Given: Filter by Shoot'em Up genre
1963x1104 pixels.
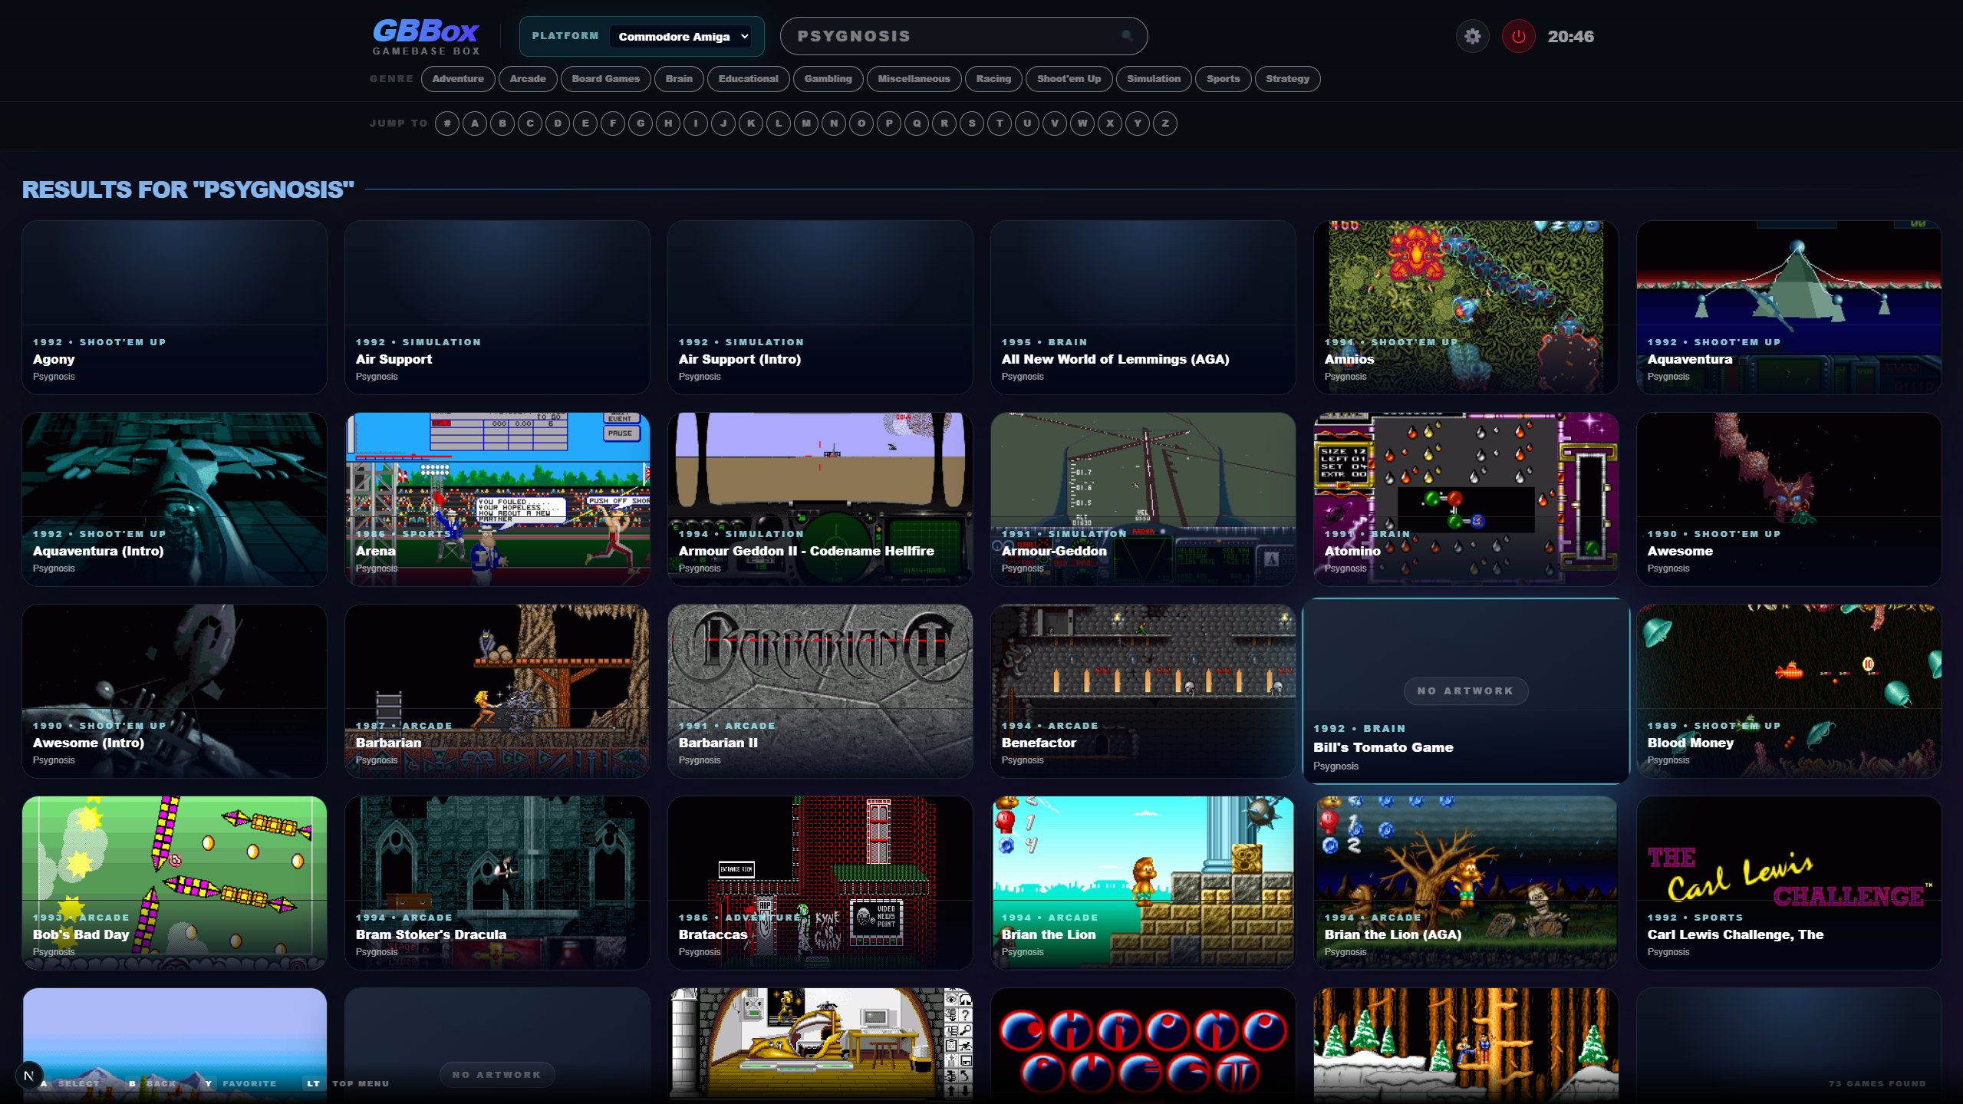Looking at the screenshot, I should [1069, 79].
